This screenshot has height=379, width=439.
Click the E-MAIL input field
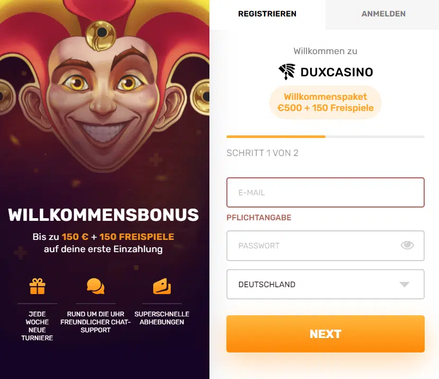[325, 193]
